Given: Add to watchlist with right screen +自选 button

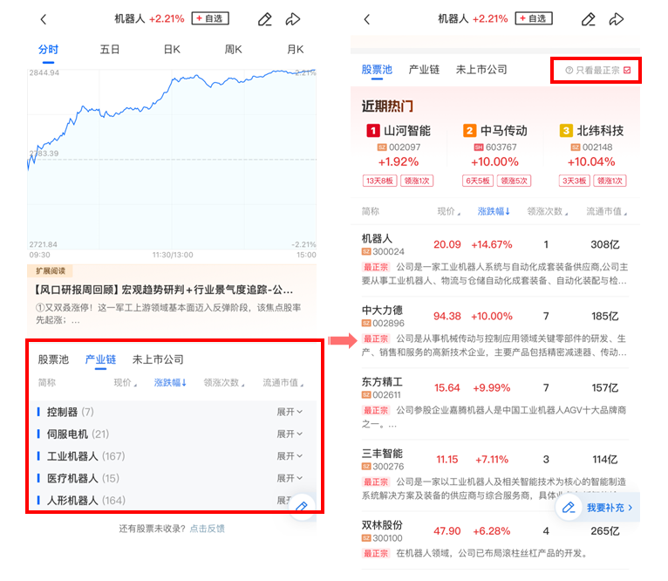Looking at the screenshot, I should pyautogui.click(x=534, y=18).
